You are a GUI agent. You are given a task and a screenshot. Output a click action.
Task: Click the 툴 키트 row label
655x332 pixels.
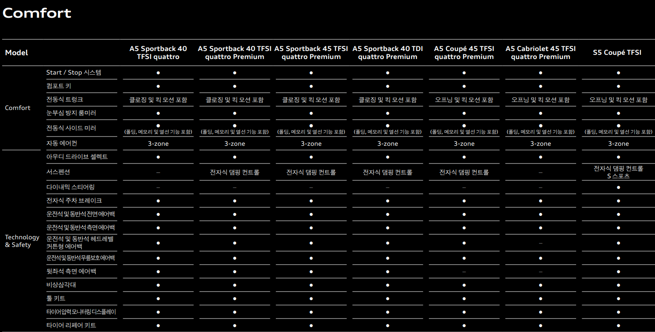pos(56,298)
